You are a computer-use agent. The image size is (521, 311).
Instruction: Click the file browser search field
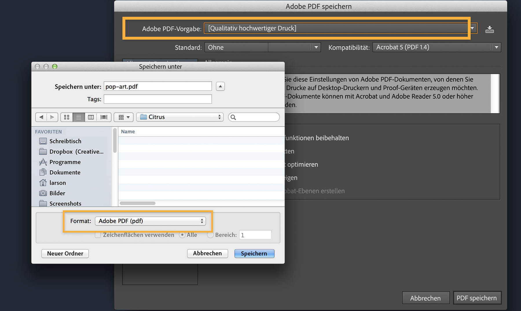click(254, 117)
